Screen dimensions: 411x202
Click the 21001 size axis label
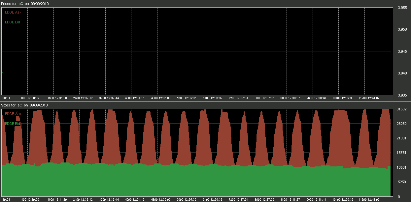pyautogui.click(x=401, y=138)
